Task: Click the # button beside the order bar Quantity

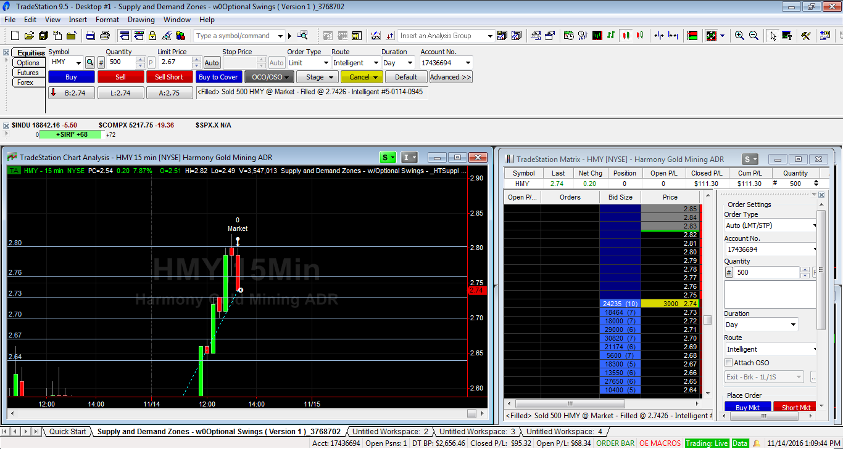Action: coord(101,62)
